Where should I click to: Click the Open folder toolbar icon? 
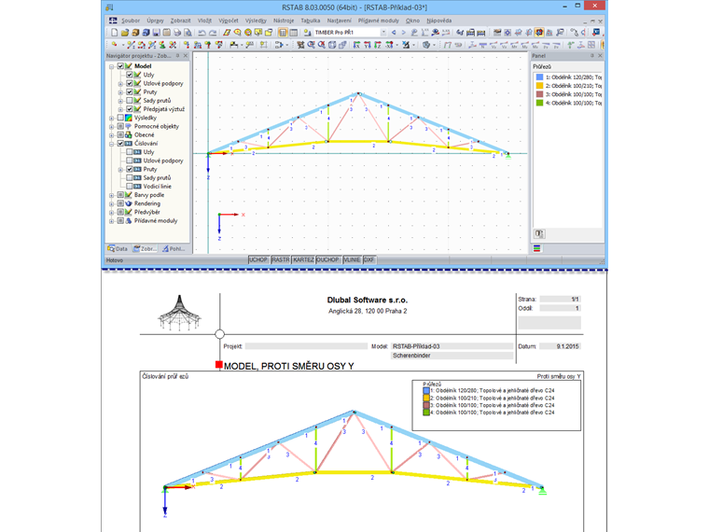coord(124,32)
